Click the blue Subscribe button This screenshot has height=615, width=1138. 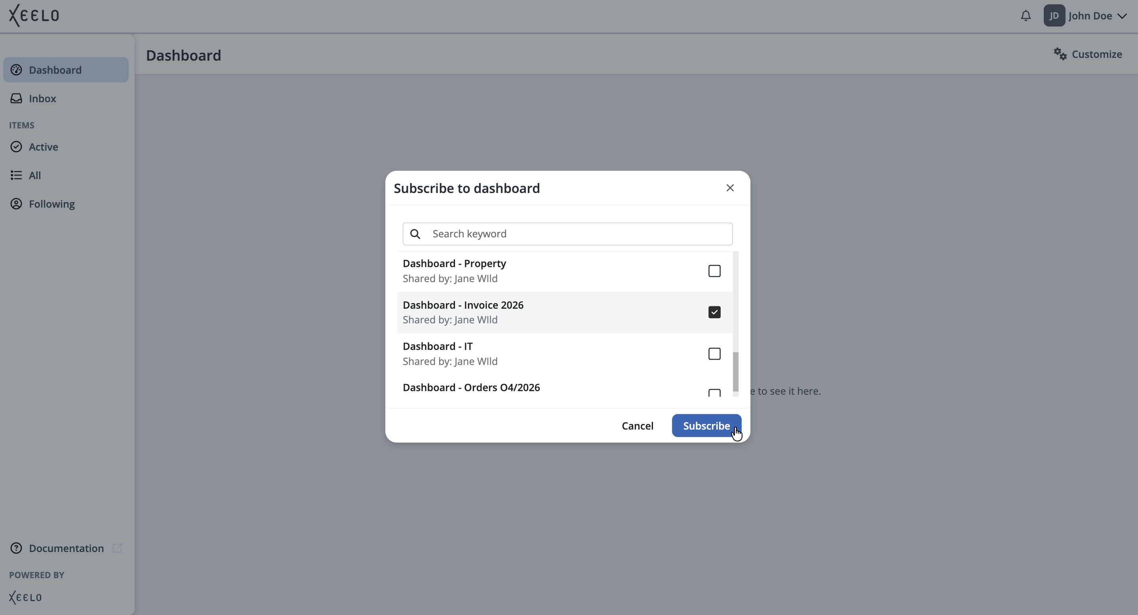coord(706,426)
